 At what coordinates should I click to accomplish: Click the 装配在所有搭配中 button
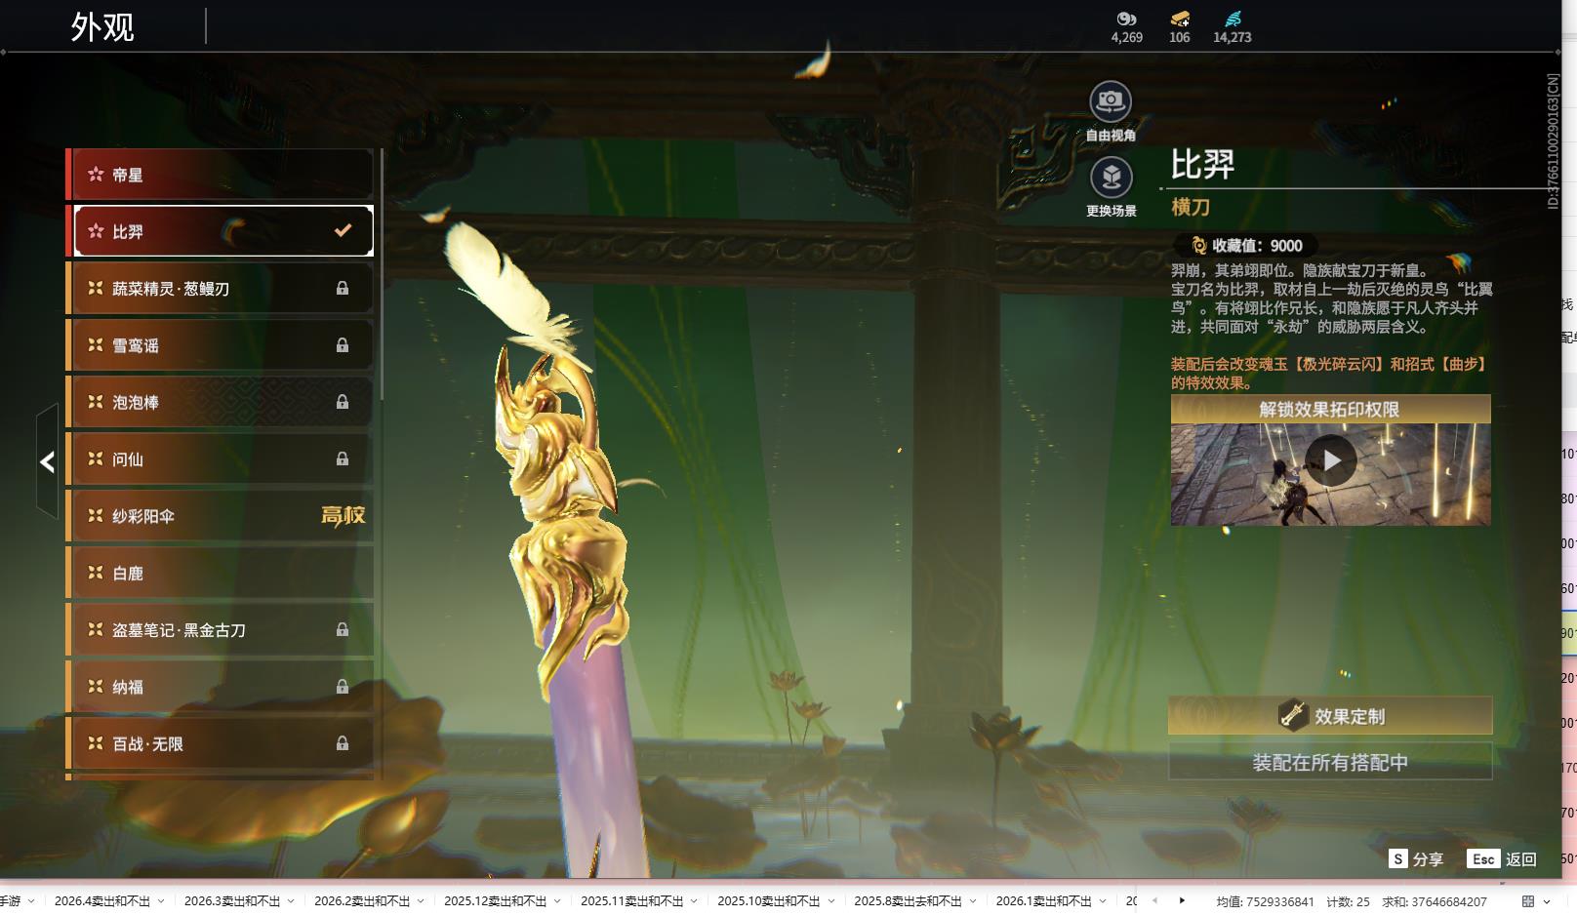click(1329, 762)
